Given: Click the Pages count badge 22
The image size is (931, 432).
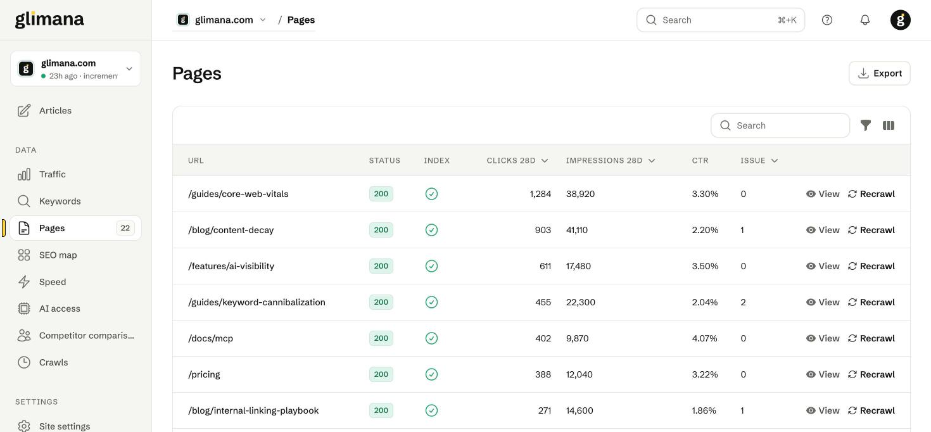Looking at the screenshot, I should click(x=125, y=228).
